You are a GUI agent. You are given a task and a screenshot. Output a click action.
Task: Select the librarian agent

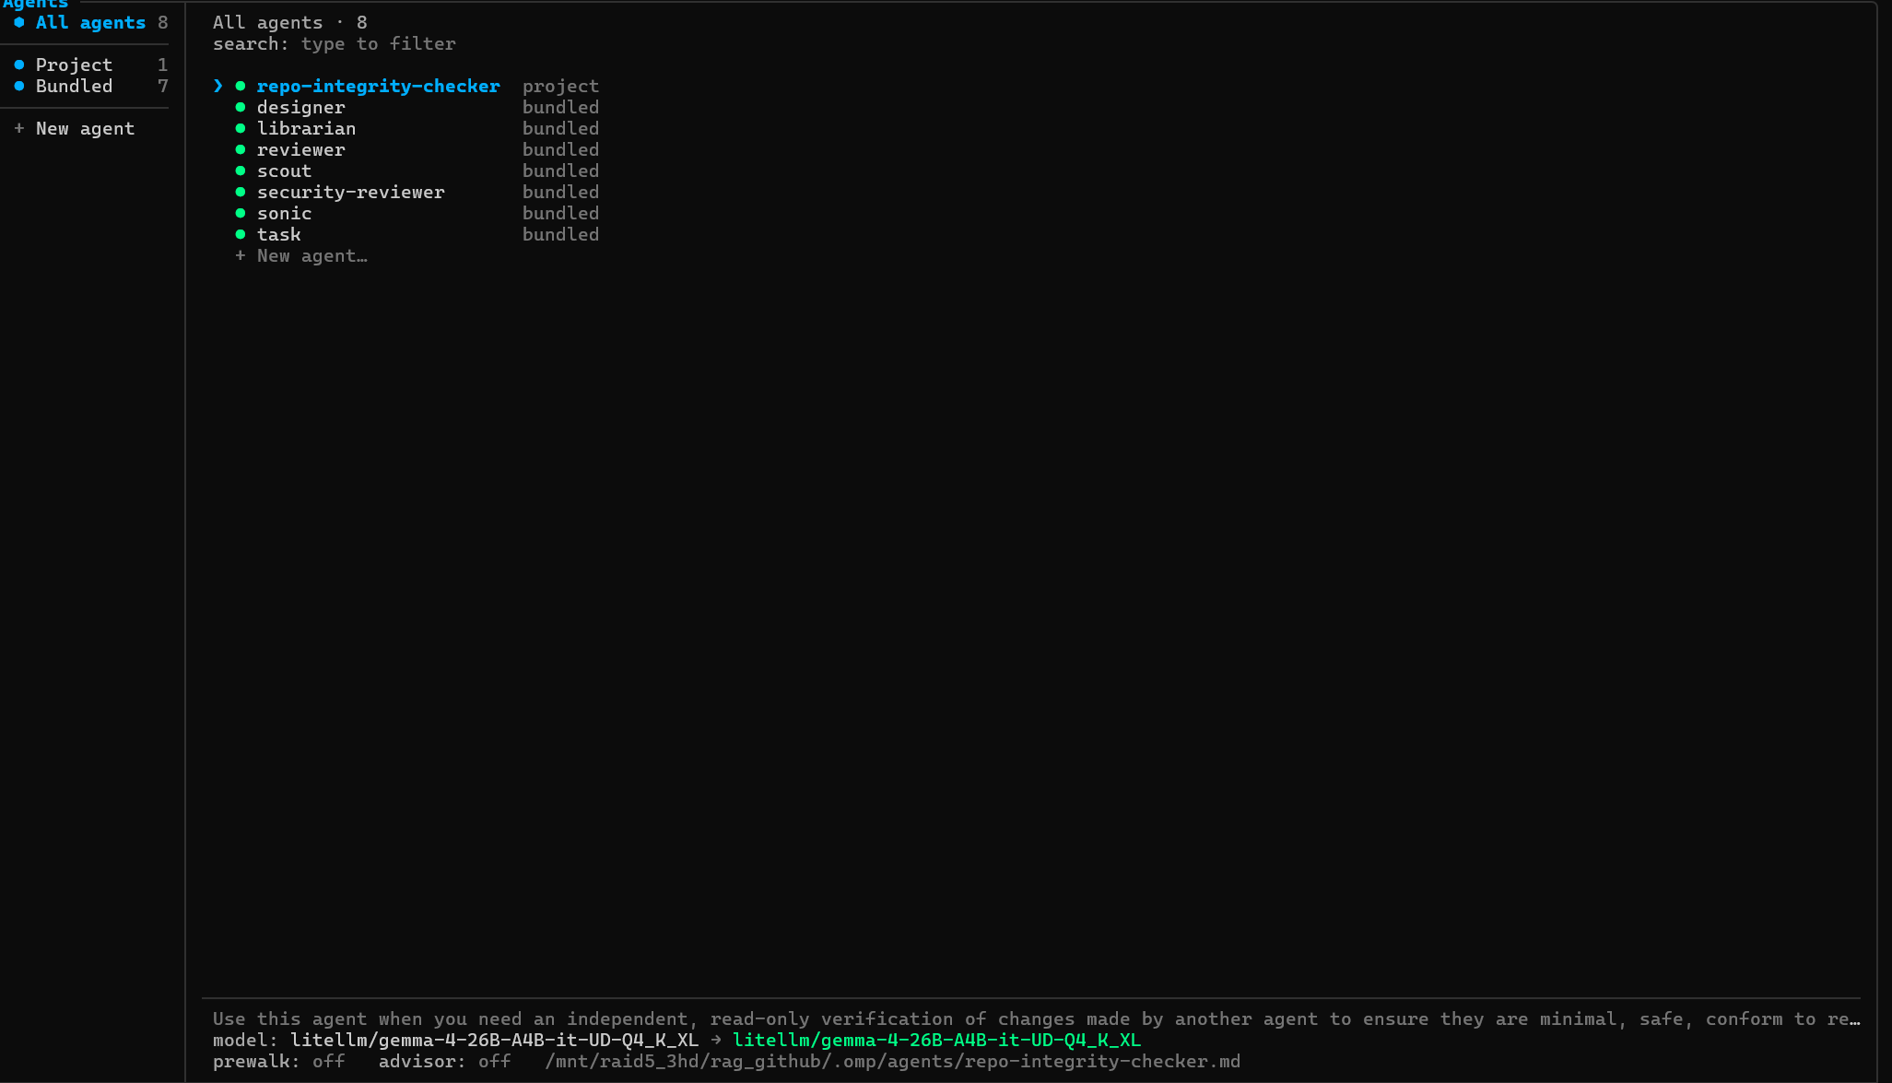click(307, 128)
